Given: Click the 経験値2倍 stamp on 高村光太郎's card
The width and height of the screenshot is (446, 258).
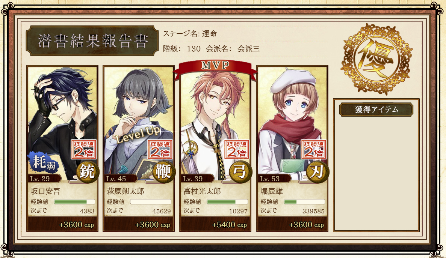Looking at the screenshot, I should [237, 149].
